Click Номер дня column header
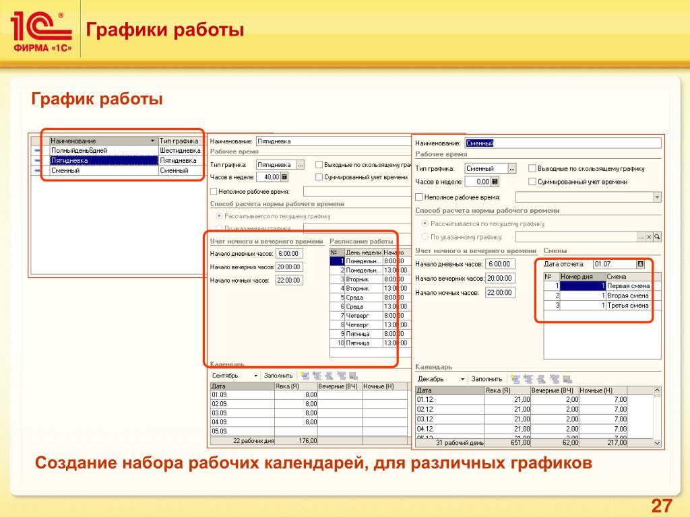690x517 pixels. tap(582, 277)
